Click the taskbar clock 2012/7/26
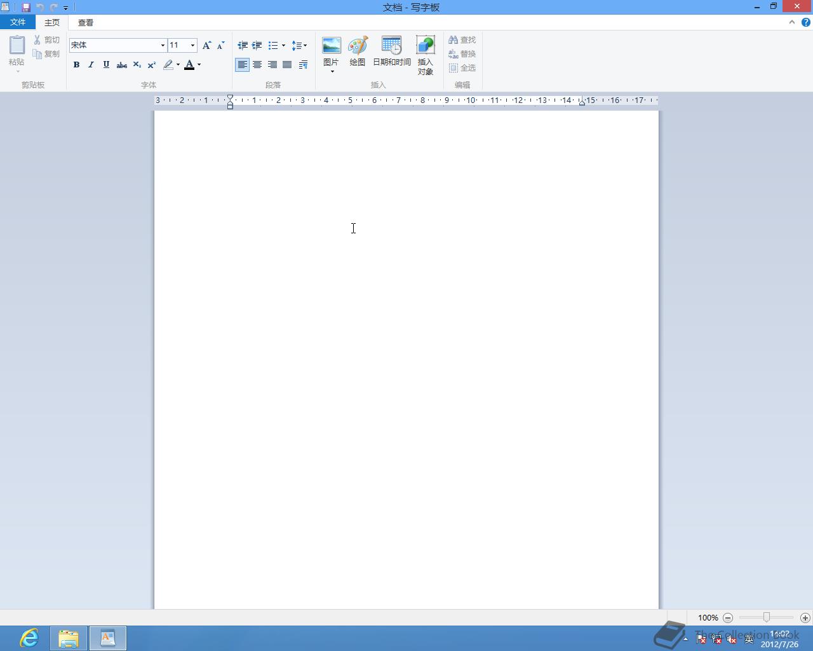813x651 pixels. click(x=779, y=639)
